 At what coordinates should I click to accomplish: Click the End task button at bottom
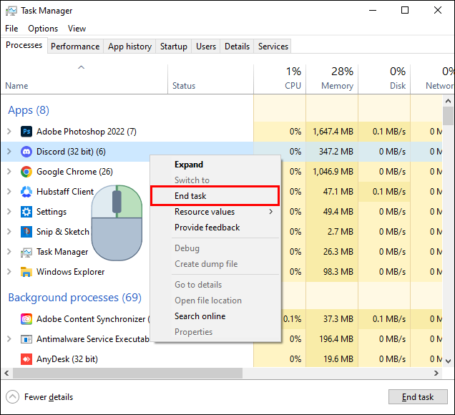coord(418,396)
